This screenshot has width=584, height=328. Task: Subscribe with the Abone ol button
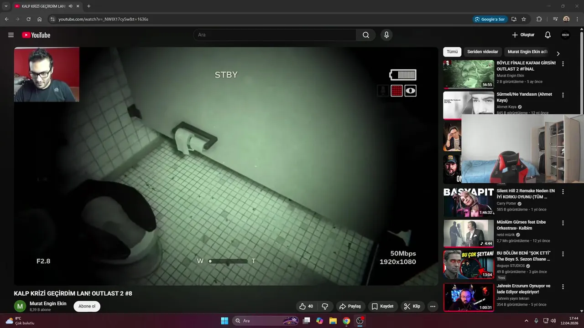point(87,306)
